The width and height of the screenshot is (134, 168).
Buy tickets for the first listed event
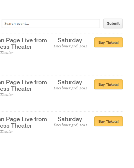[x=109, y=43]
